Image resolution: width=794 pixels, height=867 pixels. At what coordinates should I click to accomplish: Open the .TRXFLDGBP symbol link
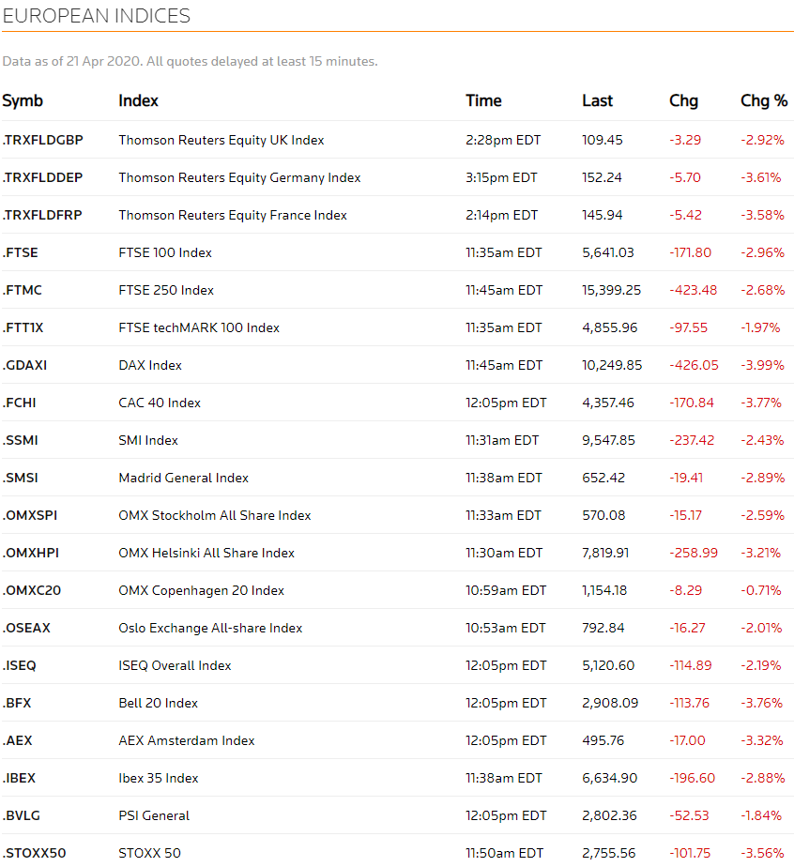(42, 140)
